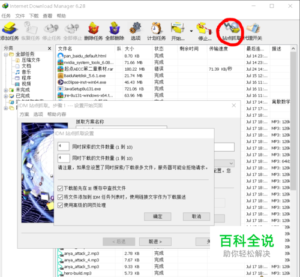Select jre-8u131-windows-x64 row
The image size is (300, 277).
173,95
